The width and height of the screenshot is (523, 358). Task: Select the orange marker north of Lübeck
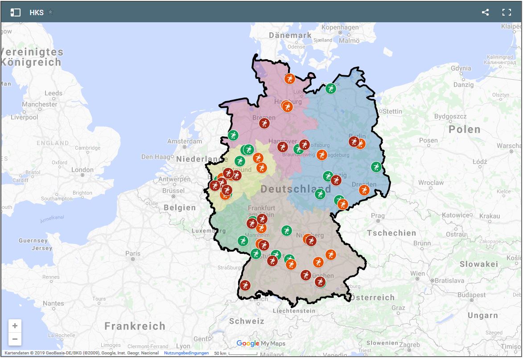[x=290, y=79]
